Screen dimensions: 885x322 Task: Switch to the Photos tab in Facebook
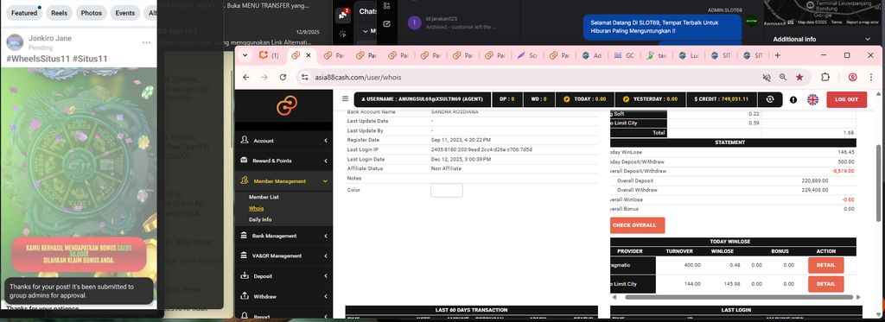click(x=92, y=13)
